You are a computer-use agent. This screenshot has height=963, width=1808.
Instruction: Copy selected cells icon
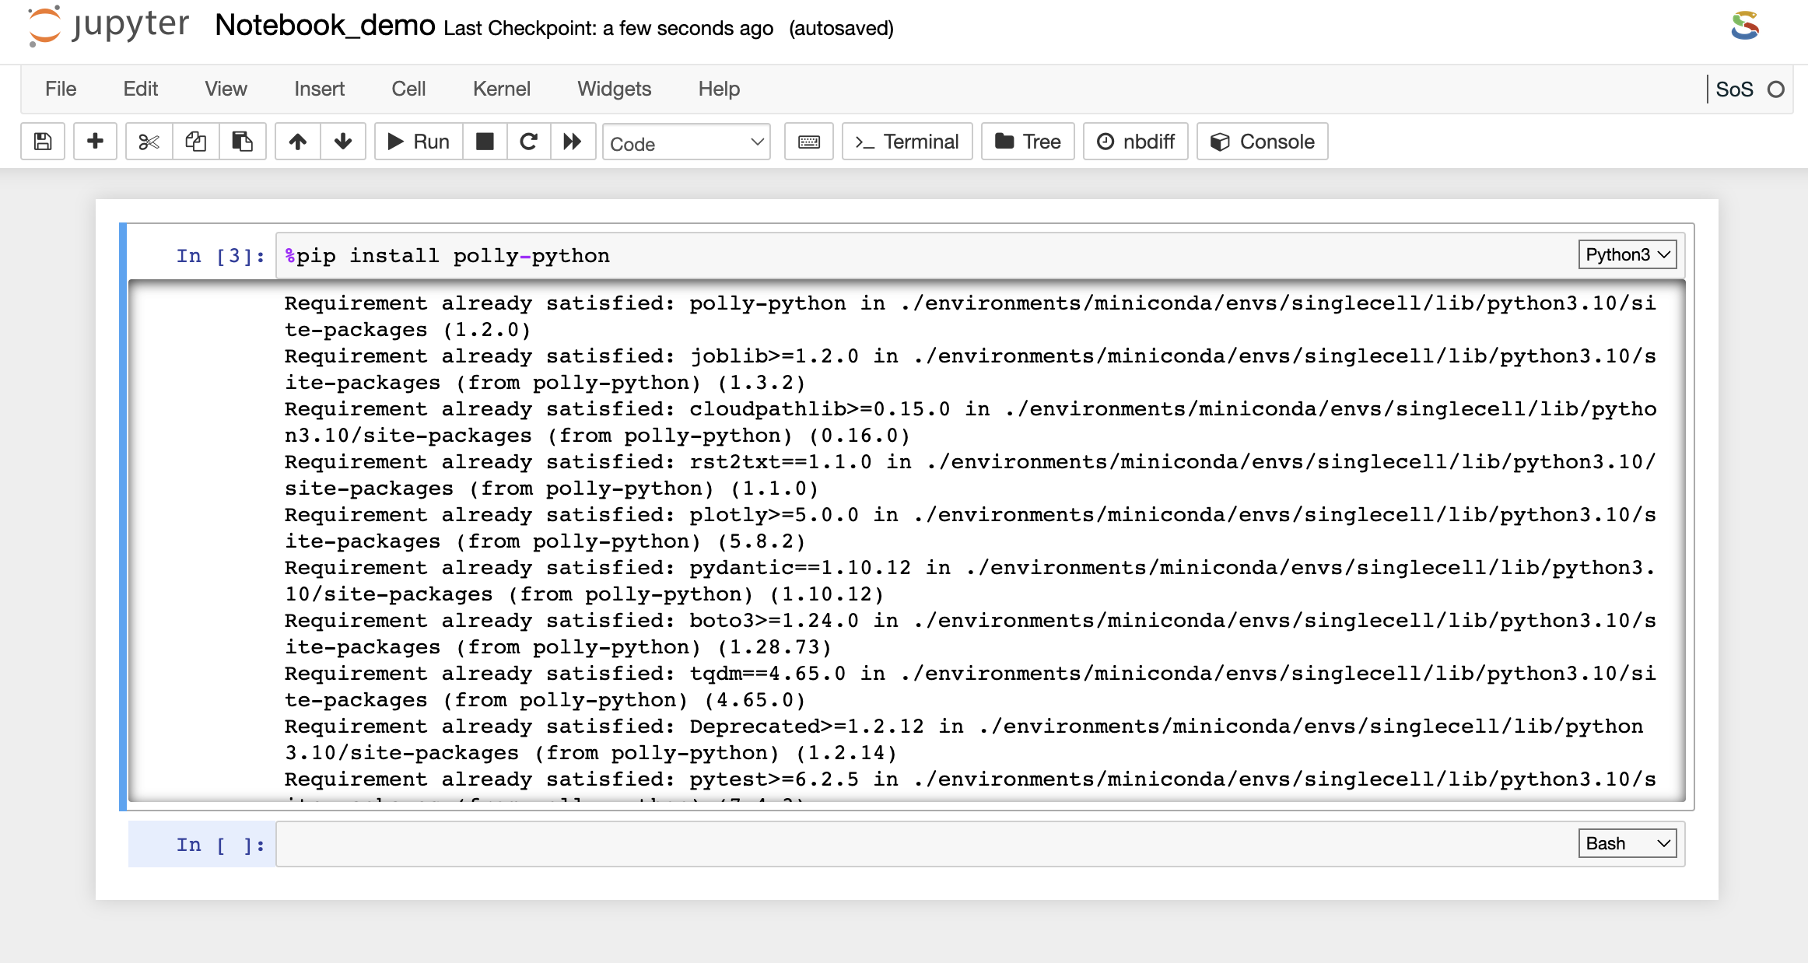click(196, 142)
